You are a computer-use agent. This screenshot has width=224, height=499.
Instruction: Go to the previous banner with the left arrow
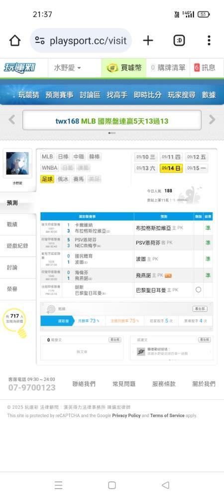pos(12,120)
